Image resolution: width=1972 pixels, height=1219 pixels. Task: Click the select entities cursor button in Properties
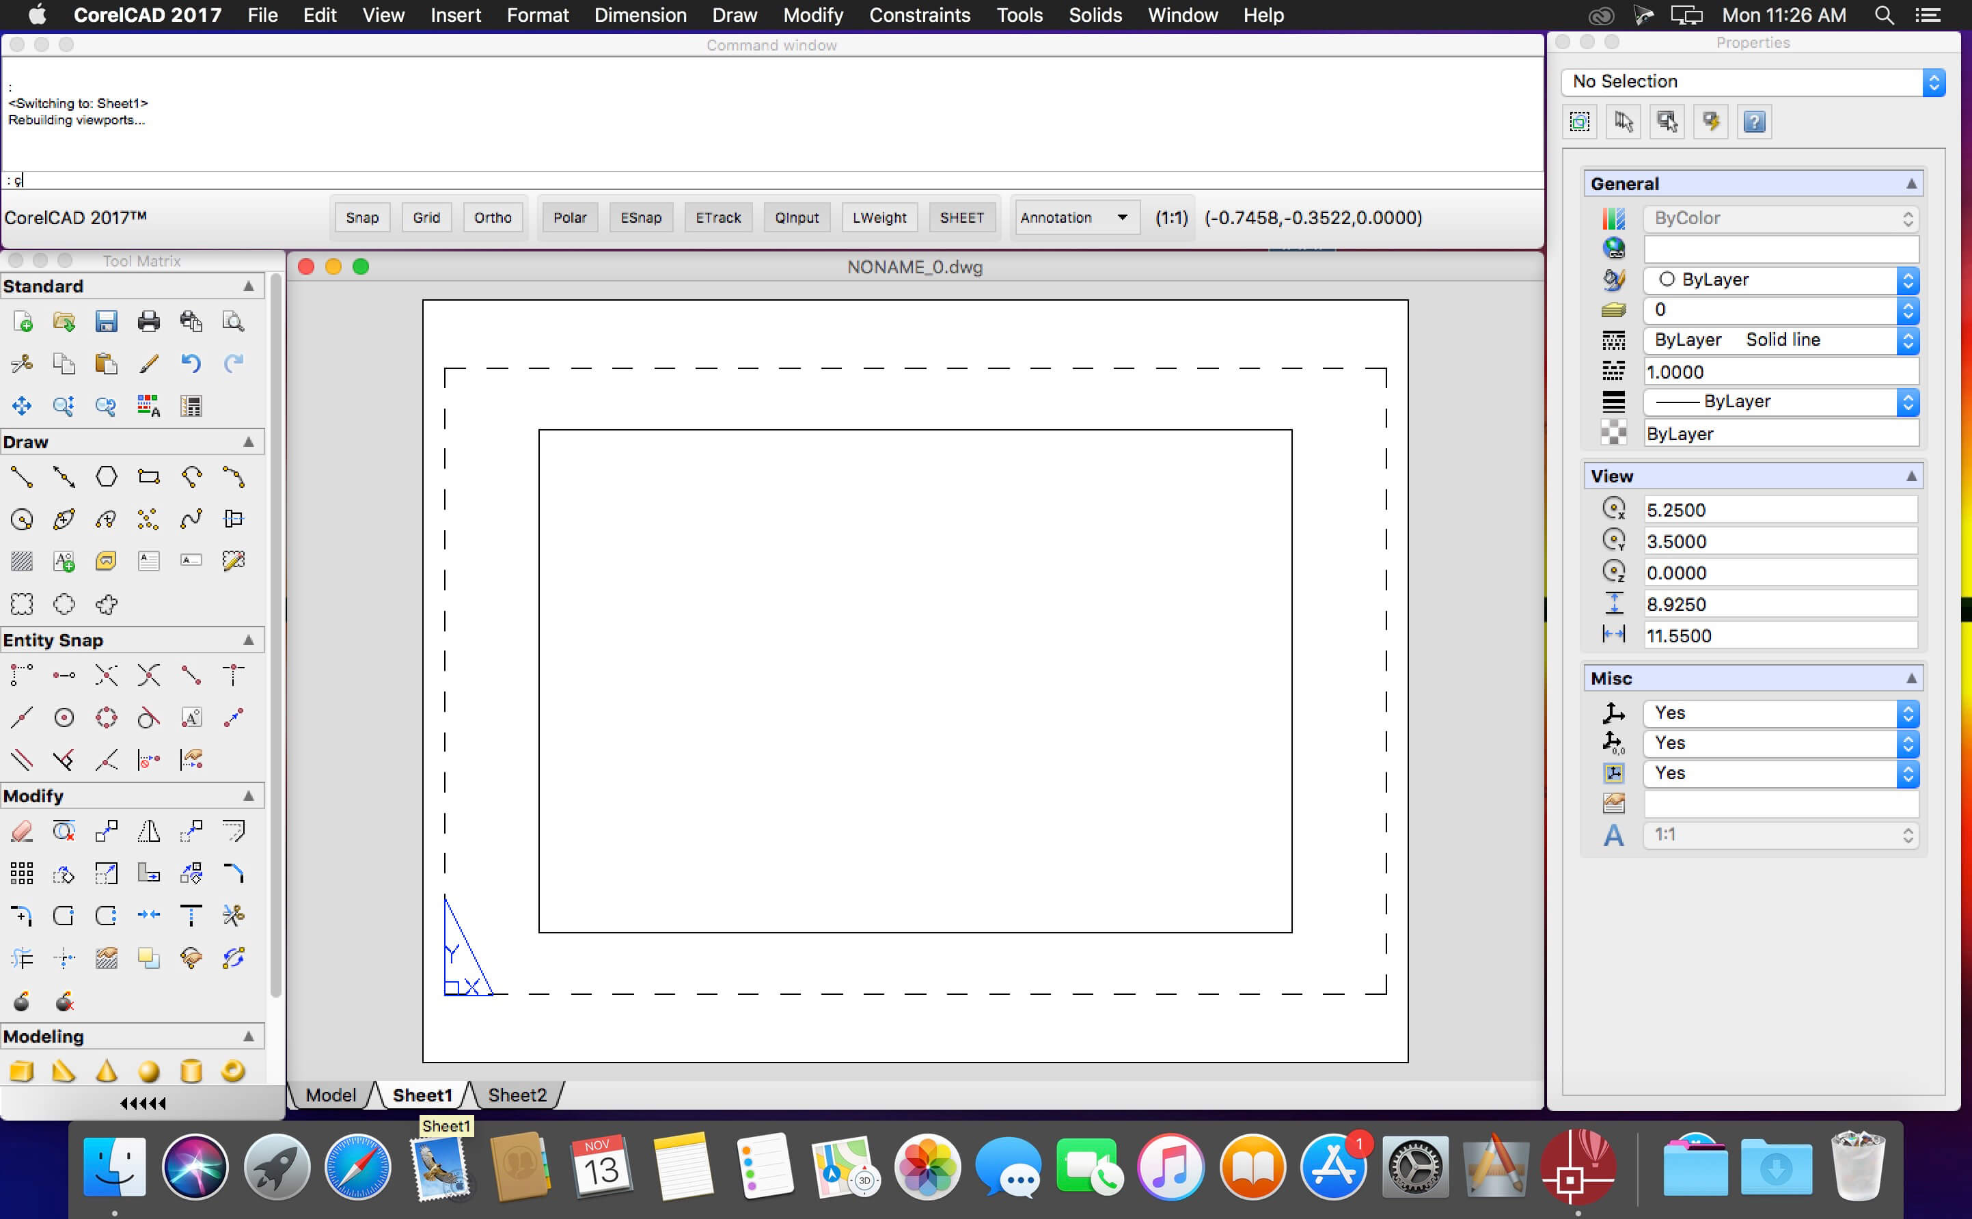click(1624, 122)
